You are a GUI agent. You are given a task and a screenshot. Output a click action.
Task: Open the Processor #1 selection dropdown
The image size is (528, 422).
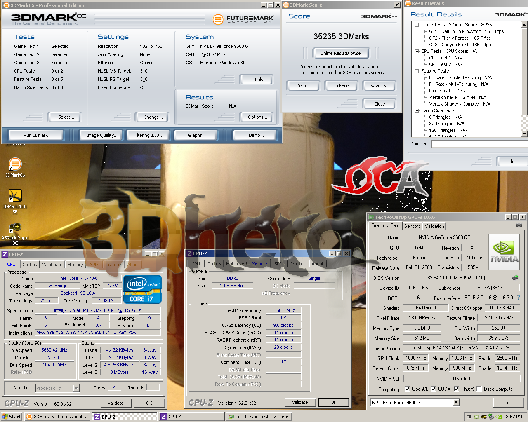(76, 388)
